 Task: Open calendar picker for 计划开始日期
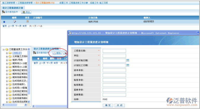point(128,60)
